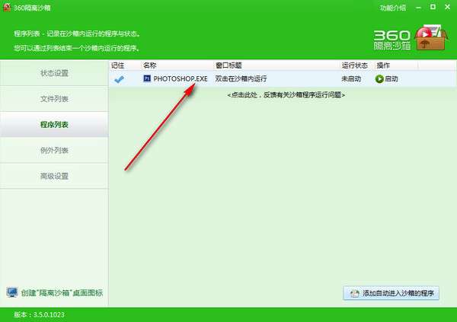The width and height of the screenshot is (457, 322).
Task: Click the icon on add sandbox program button
Action: point(354,293)
